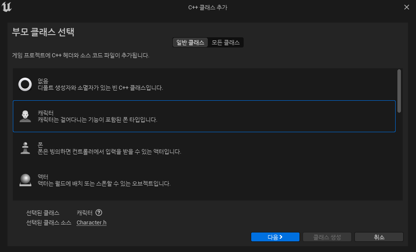Click description '액터는 월드에 배치 또는 스폰할 수 있는 오브젝트입니다.'
Screen dimensions: 416x252
tap(104, 183)
